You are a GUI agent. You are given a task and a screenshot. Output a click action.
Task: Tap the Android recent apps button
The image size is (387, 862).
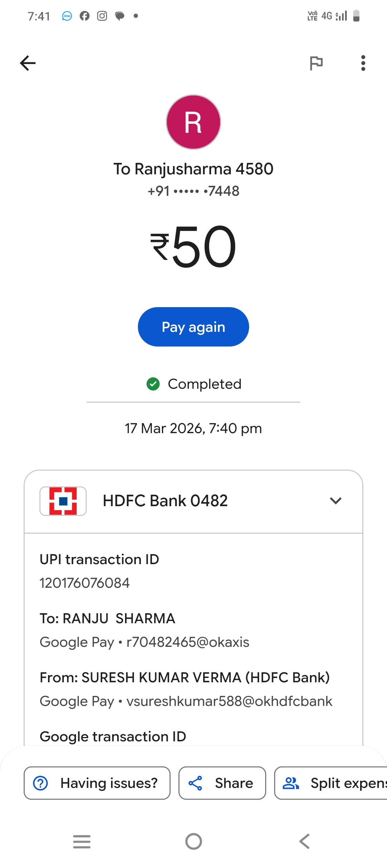click(82, 841)
